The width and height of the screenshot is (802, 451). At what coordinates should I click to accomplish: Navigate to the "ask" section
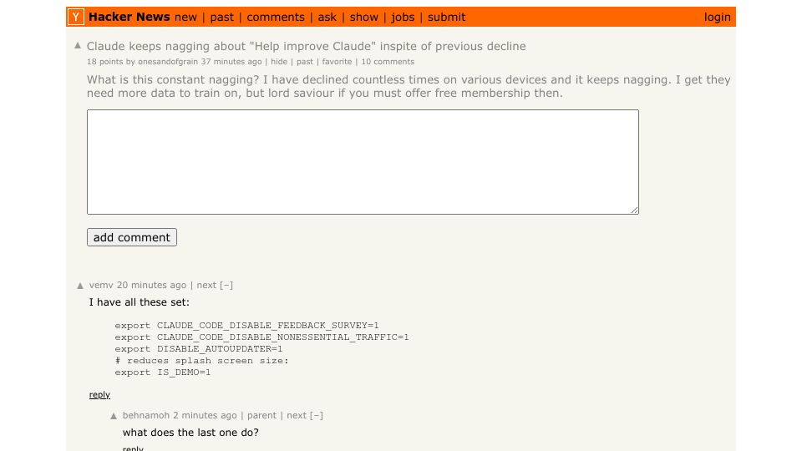pyautogui.click(x=327, y=18)
